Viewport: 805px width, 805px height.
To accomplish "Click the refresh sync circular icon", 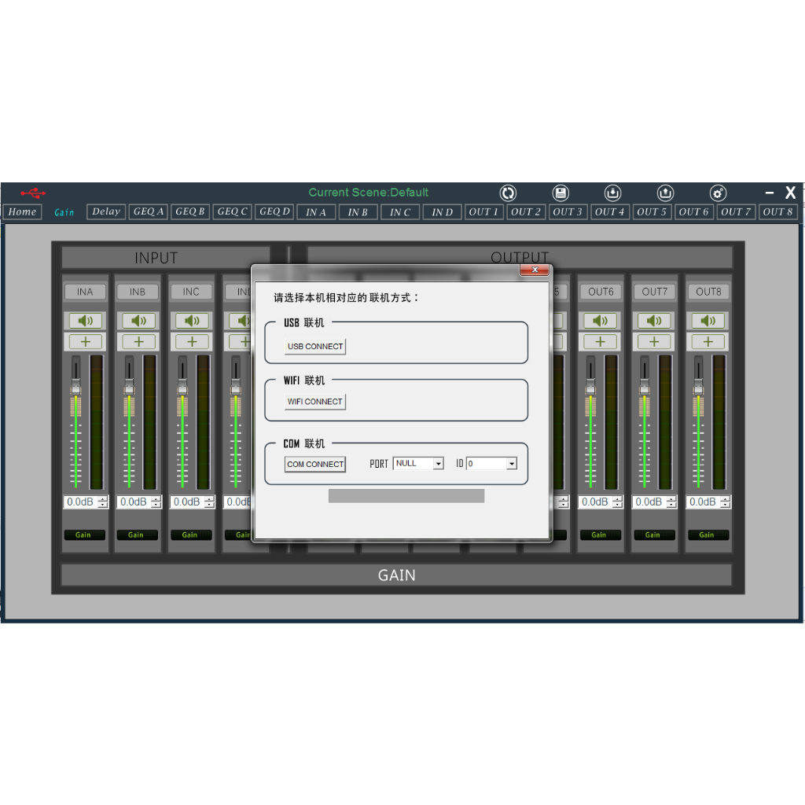I will tap(508, 193).
